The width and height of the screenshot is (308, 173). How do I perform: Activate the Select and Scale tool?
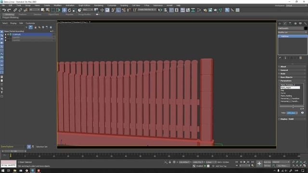[75, 10]
